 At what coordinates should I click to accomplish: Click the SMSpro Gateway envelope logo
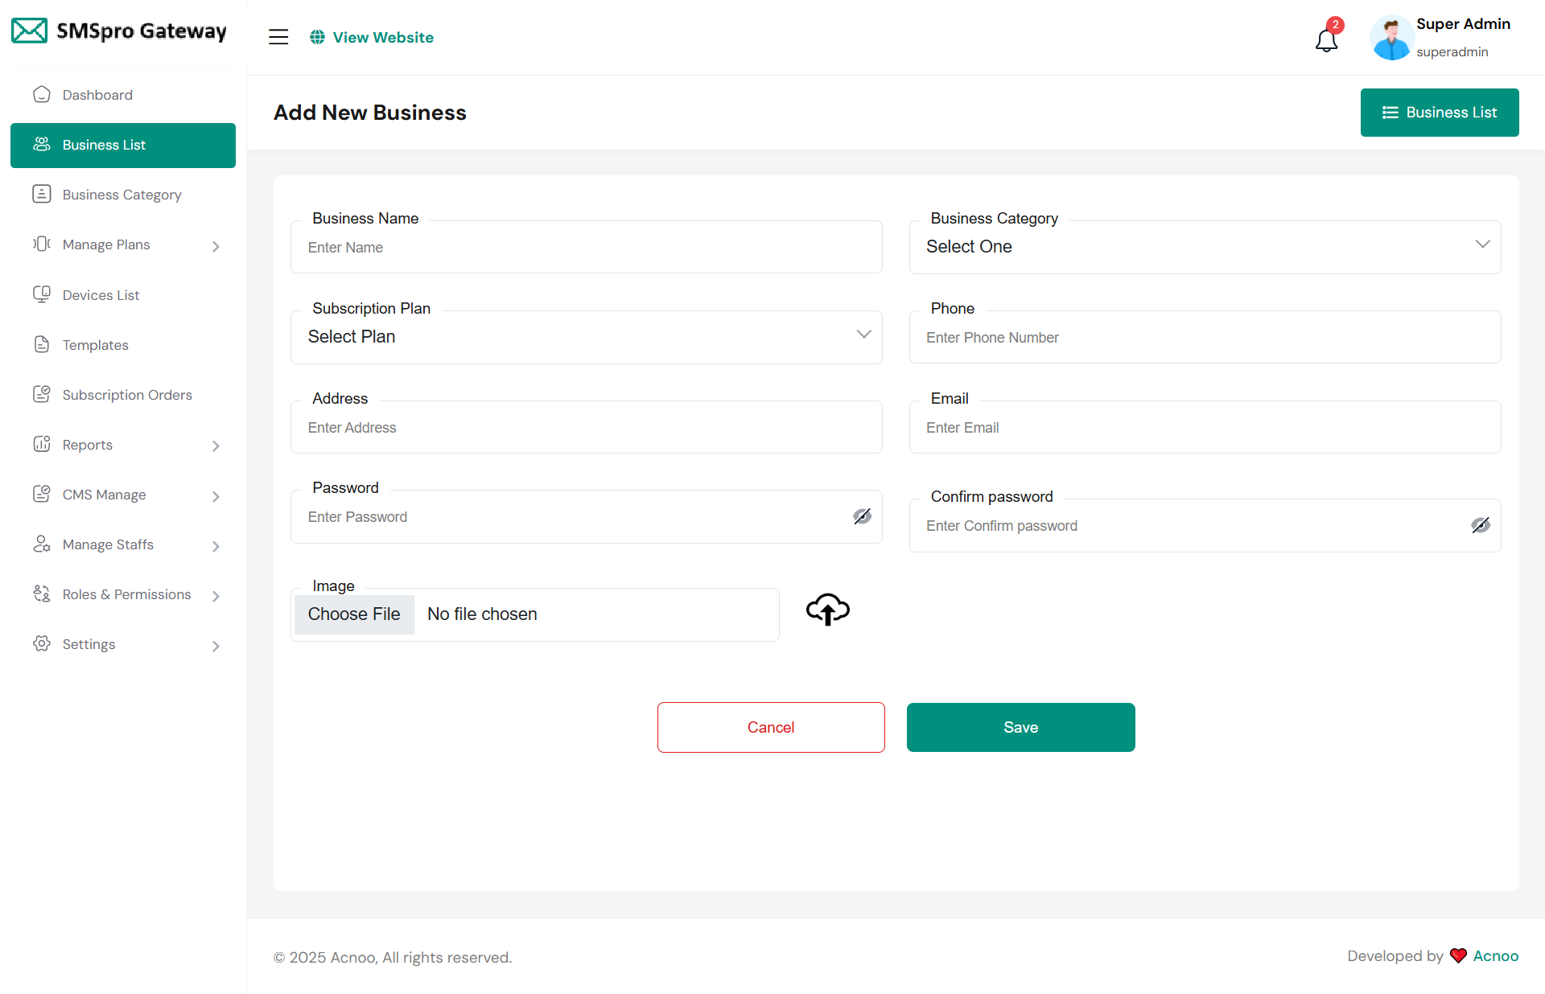(x=29, y=31)
